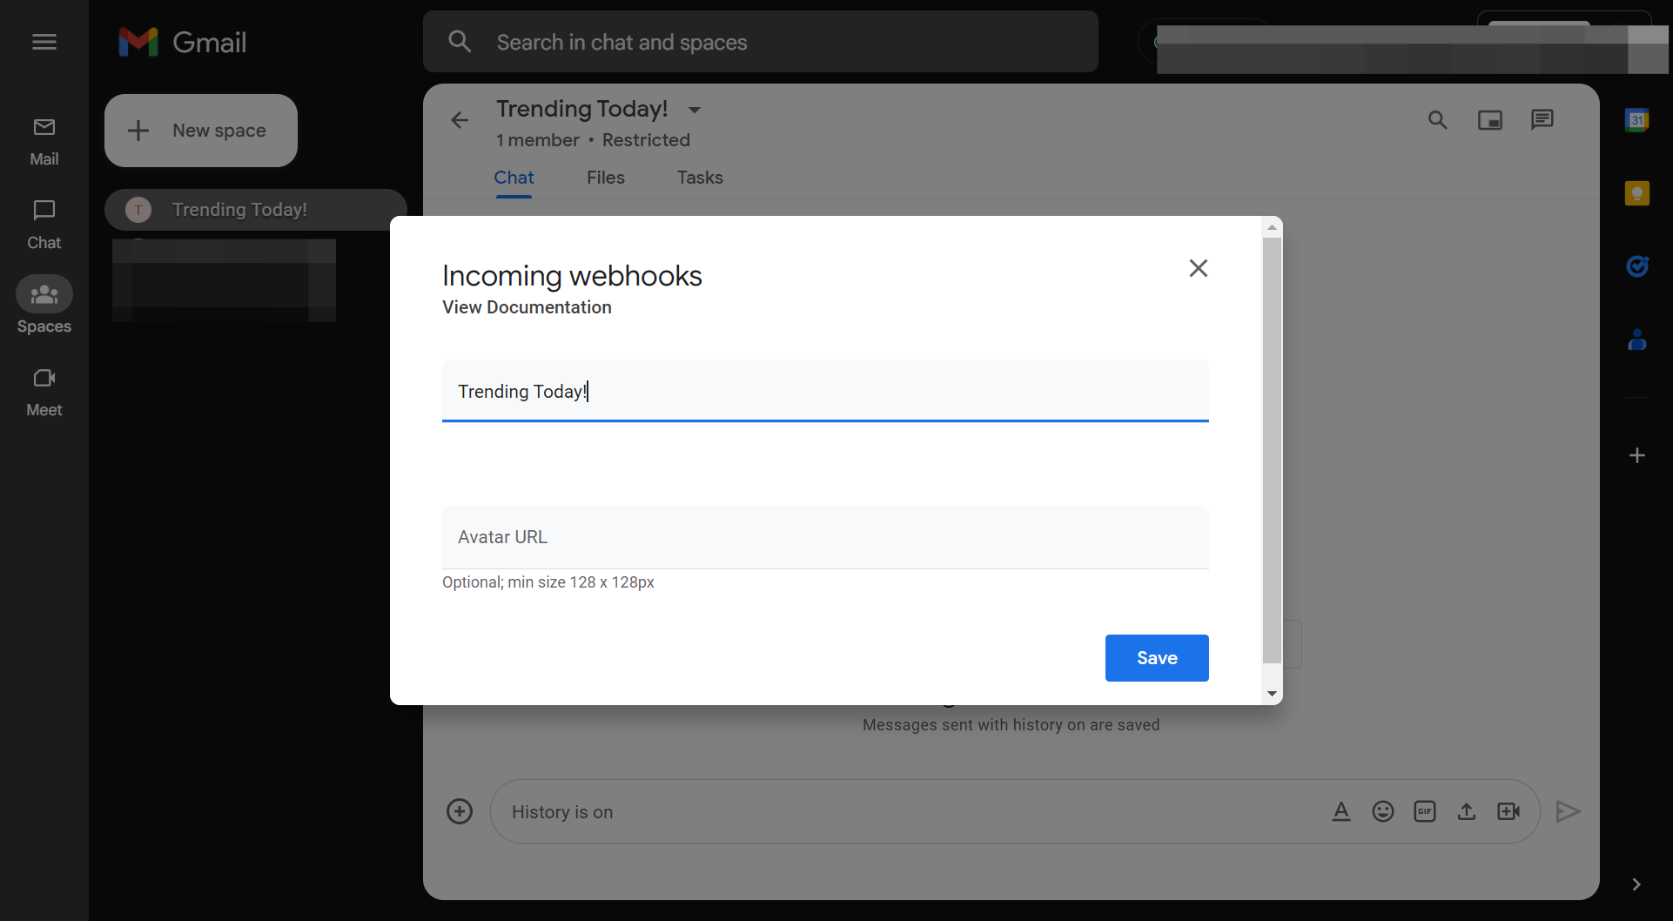Open Mail in the left sidebar

coord(44,141)
